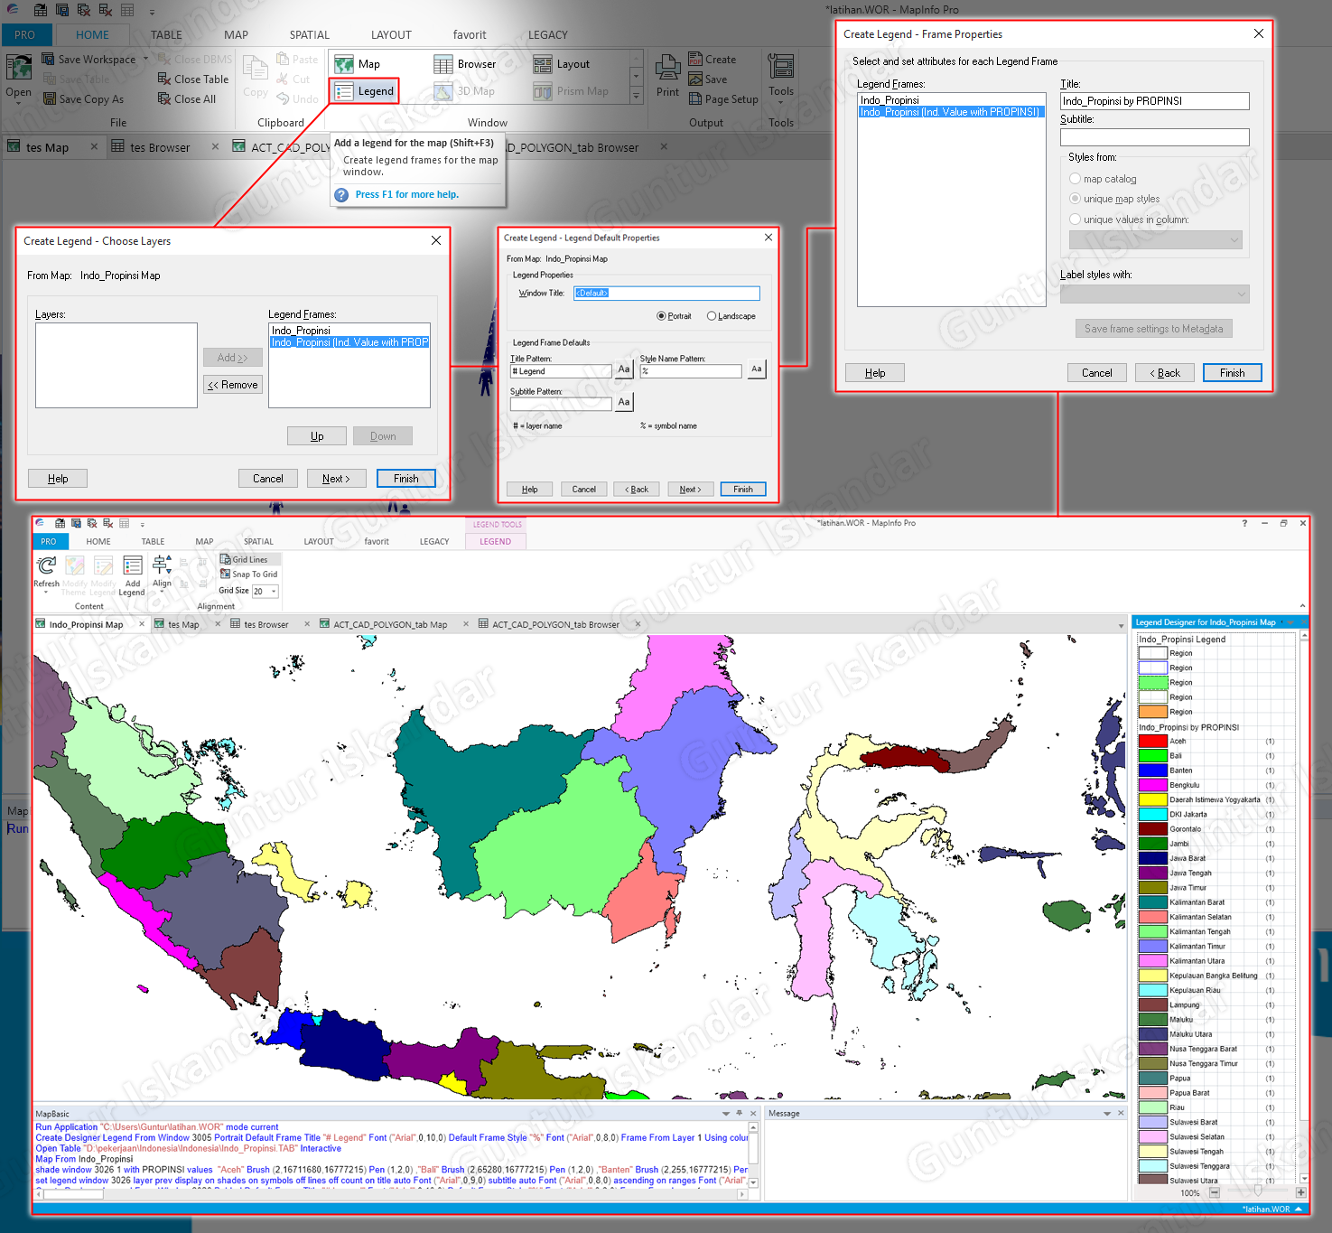This screenshot has width=1332, height=1233.
Task: Select the unique map styles option
Action: [x=1075, y=199]
